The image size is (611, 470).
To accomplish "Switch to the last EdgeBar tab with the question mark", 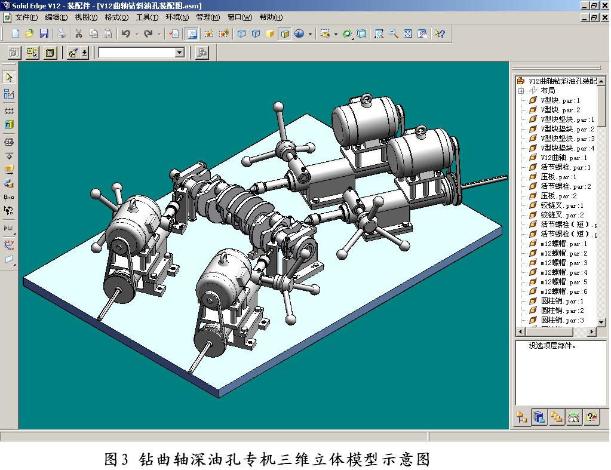I will click(591, 417).
